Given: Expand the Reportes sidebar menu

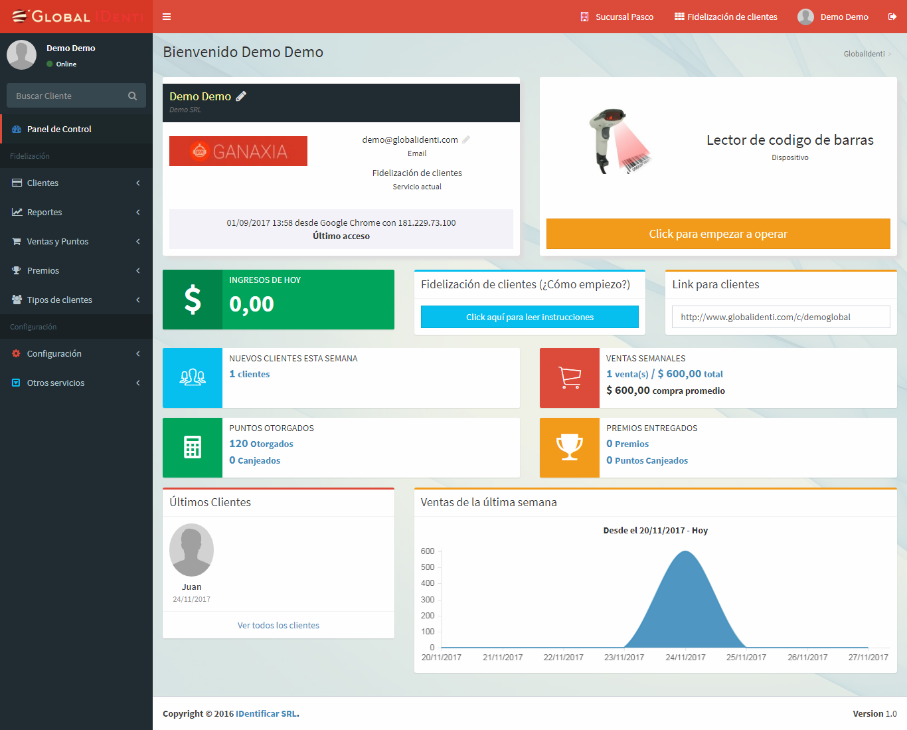Looking at the screenshot, I should [76, 212].
